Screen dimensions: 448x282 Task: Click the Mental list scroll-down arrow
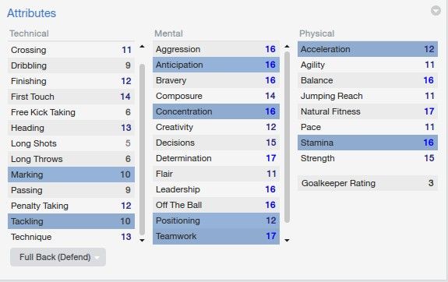[x=287, y=240]
